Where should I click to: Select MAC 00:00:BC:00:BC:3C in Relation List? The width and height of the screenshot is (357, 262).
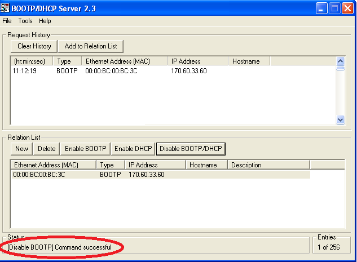[x=39, y=175]
